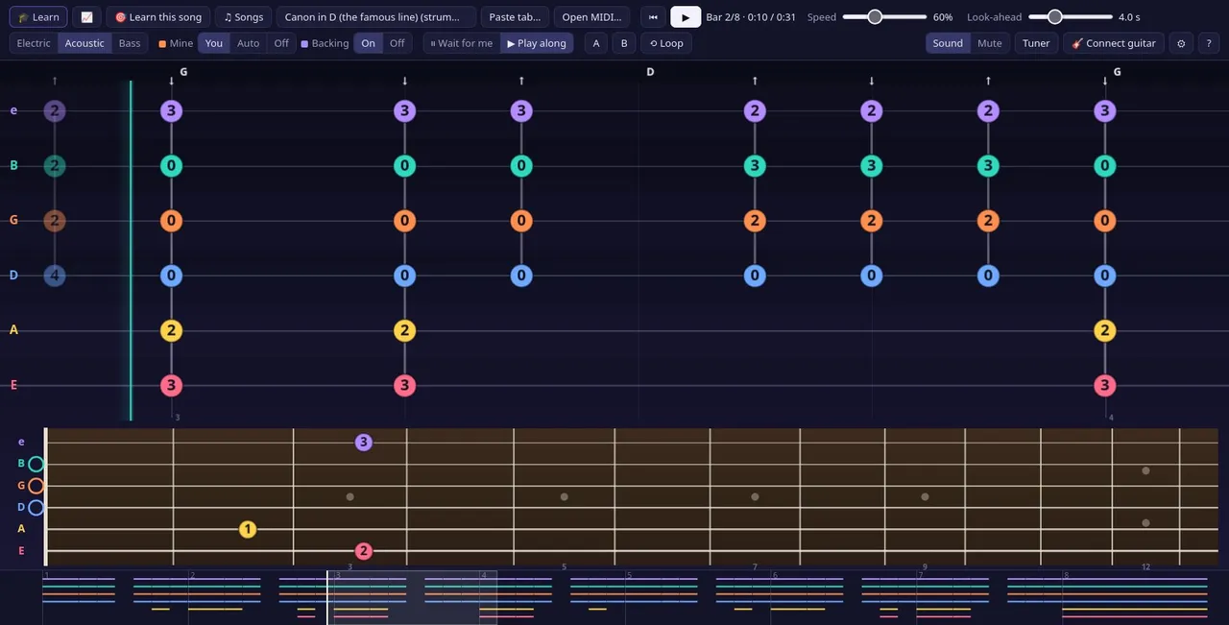
Task: Toggle the Loop button
Action: tap(666, 43)
